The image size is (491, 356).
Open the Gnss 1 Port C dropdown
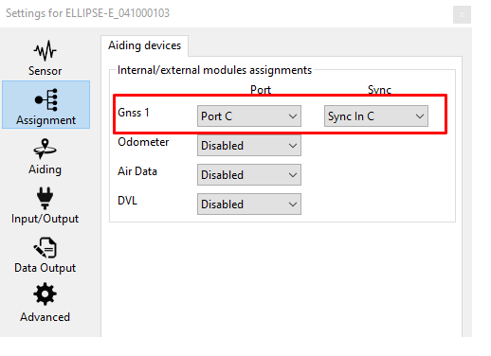pyautogui.click(x=249, y=116)
